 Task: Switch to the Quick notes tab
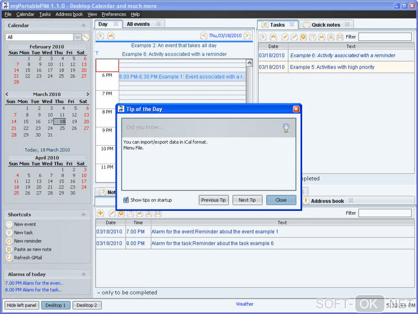pos(326,25)
